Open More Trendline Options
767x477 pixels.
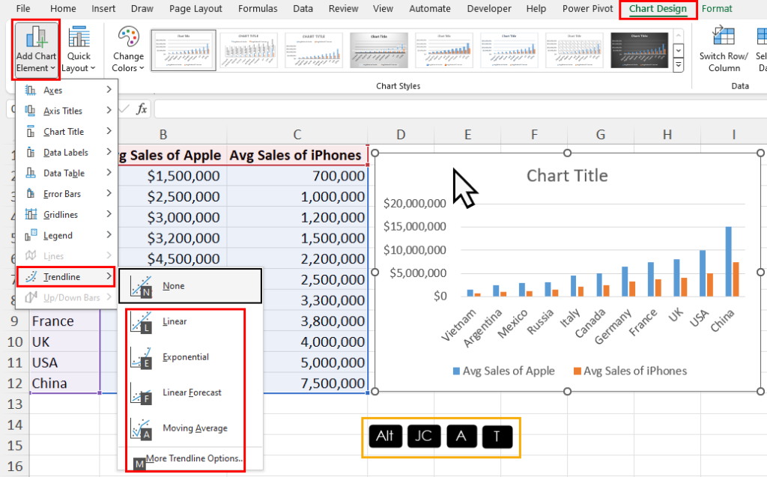coord(190,459)
